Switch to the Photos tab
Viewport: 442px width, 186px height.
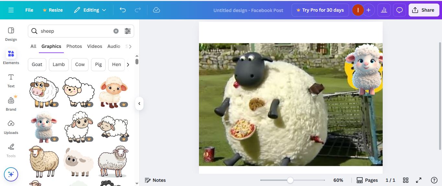pyautogui.click(x=74, y=46)
